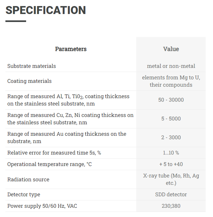Click the 5 - 5000 value cell

pos(171,119)
